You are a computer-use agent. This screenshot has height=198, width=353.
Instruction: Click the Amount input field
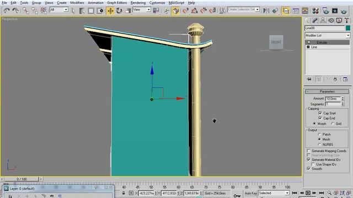(x=333, y=98)
